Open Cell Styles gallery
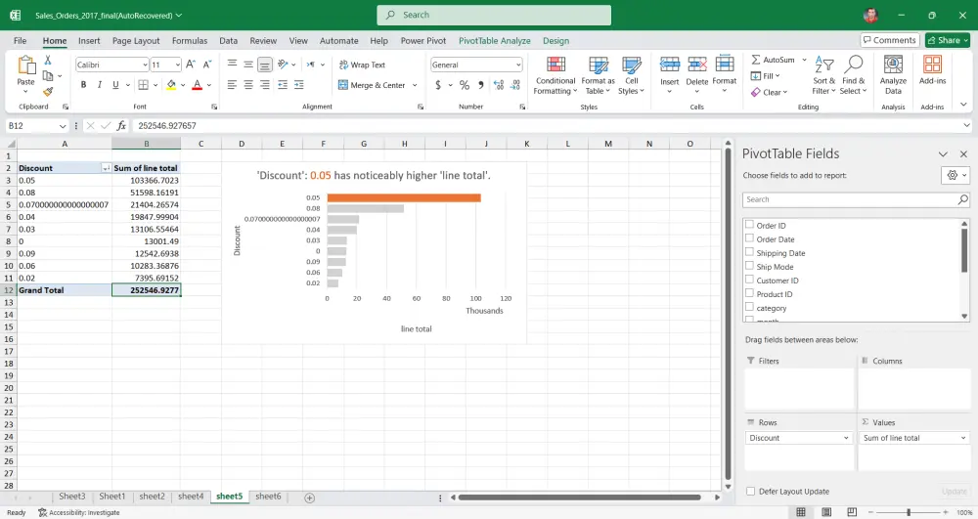This screenshot has height=519, width=978. tap(631, 75)
